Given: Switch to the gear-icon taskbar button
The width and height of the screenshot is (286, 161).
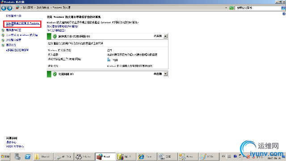Looking at the screenshot, I should click(167, 157).
